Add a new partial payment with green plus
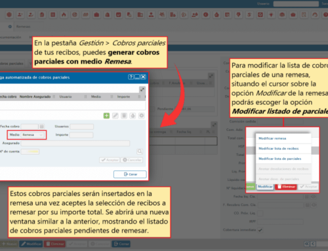328x251 pixels. tap(106, 115)
